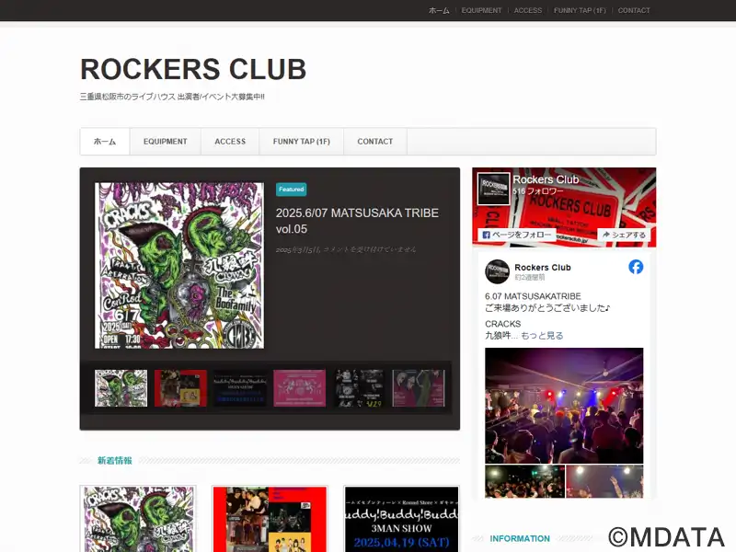
Task: Open the ACCESS tab in main navigation
Action: (230, 142)
